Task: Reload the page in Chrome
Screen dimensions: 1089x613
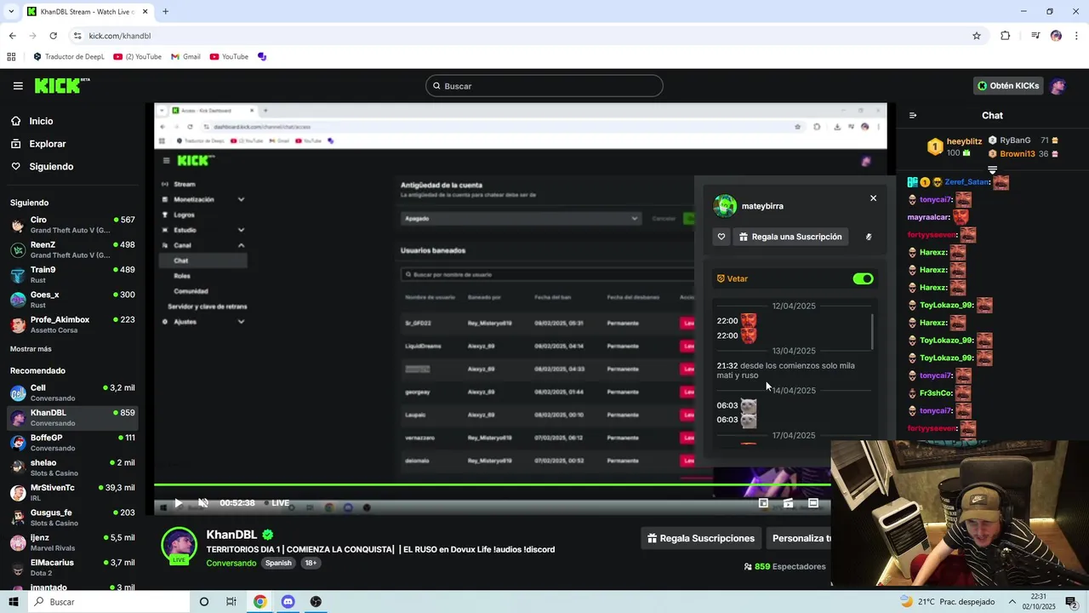Action: pos(53,36)
